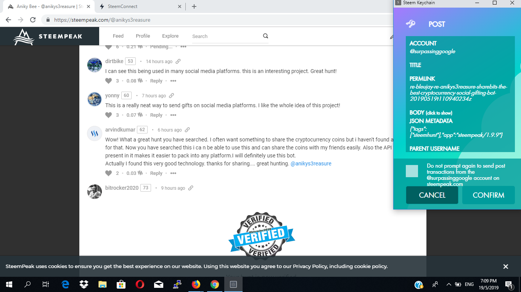Open the Mail app on taskbar
The image size is (521, 292).
click(x=159, y=284)
